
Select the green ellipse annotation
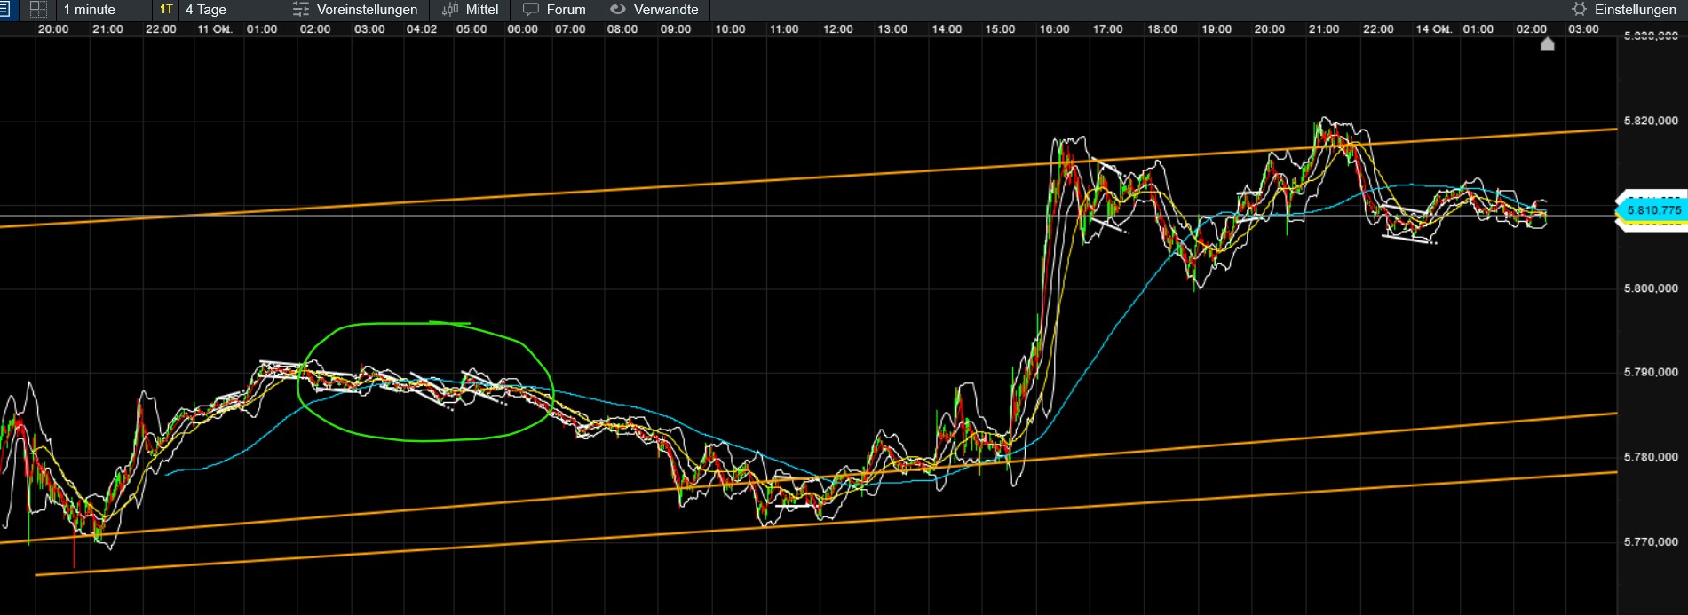pyautogui.click(x=425, y=382)
